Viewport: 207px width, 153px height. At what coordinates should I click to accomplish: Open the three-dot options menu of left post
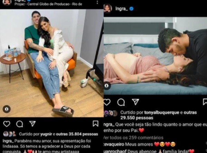[97, 2]
